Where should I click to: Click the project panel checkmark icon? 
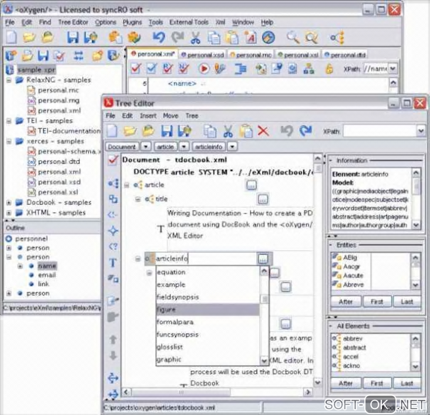[x=59, y=56]
